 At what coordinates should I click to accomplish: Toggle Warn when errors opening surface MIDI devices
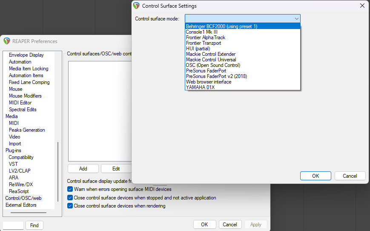coord(70,189)
